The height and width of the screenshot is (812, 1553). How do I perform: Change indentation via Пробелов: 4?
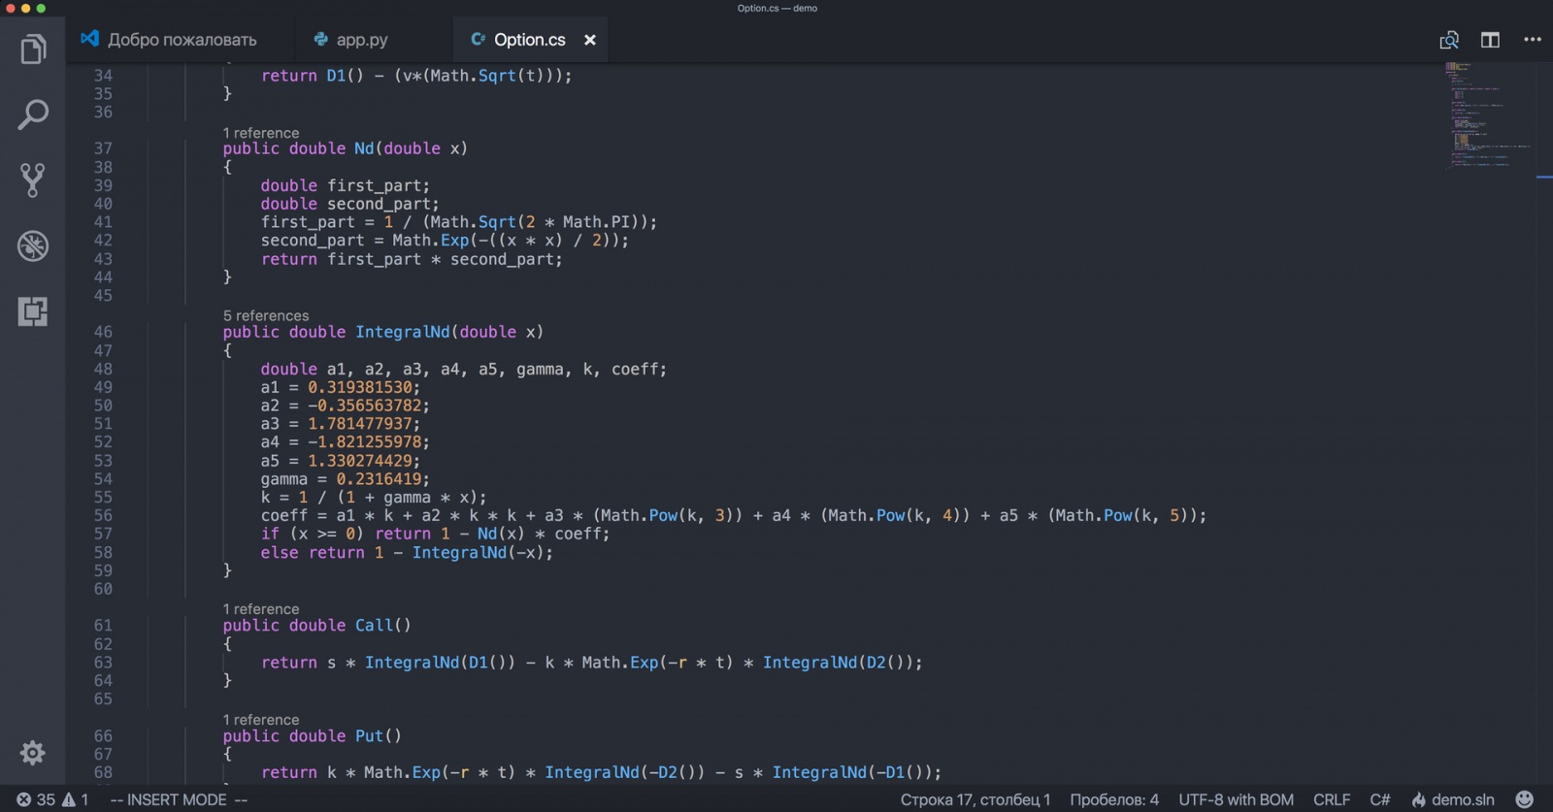[1114, 800]
